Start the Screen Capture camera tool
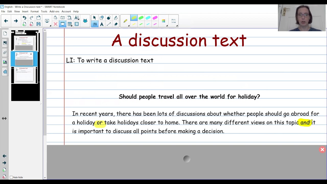The image size is (327, 184). pyautogui.click(x=63, y=18)
